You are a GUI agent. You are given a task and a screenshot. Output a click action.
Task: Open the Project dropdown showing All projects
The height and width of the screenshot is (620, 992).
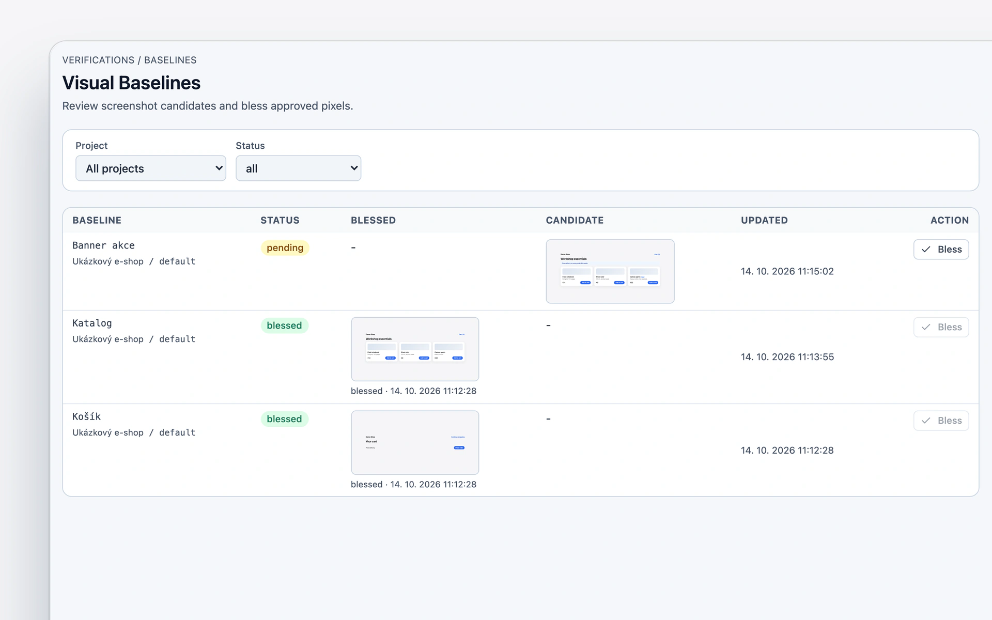(x=150, y=168)
